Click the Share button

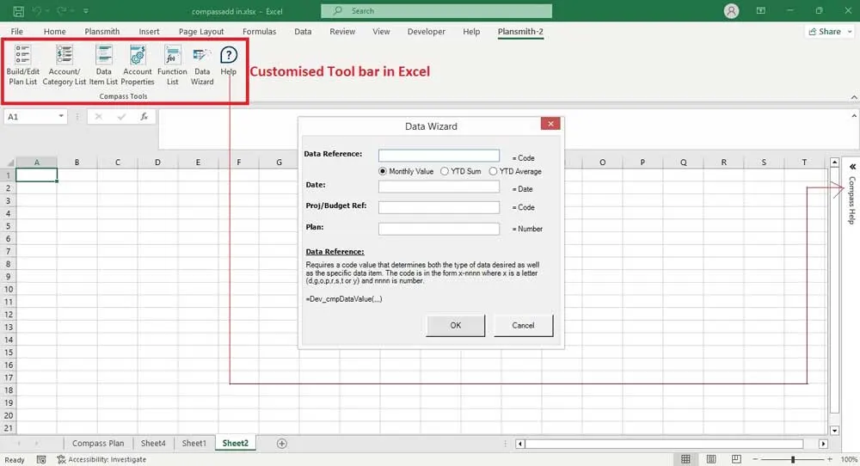pyautogui.click(x=825, y=32)
